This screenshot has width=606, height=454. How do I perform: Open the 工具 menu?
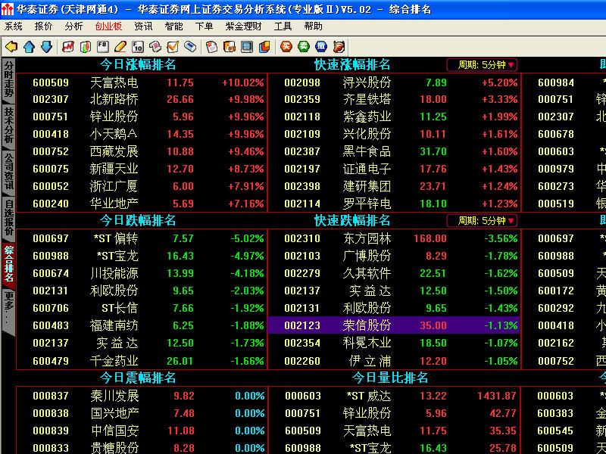283,26
